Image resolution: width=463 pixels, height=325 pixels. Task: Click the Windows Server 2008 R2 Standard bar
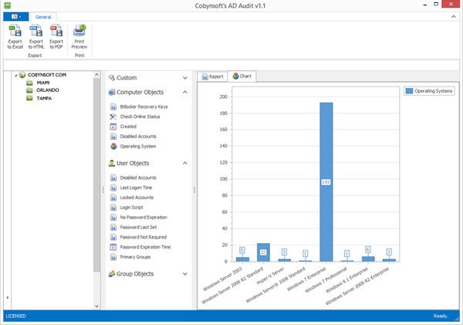263,252
